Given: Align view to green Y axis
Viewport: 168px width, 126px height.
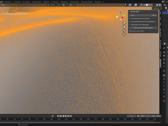Looking at the screenshot, I should pos(124,15).
